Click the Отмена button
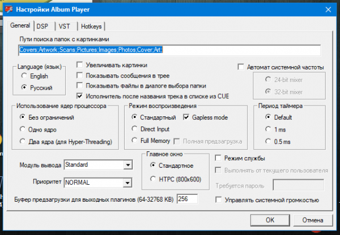 (313, 220)
